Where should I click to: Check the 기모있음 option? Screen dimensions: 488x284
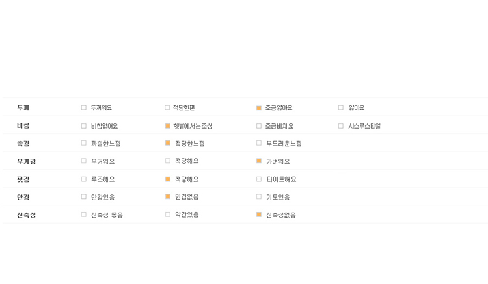[258, 196]
